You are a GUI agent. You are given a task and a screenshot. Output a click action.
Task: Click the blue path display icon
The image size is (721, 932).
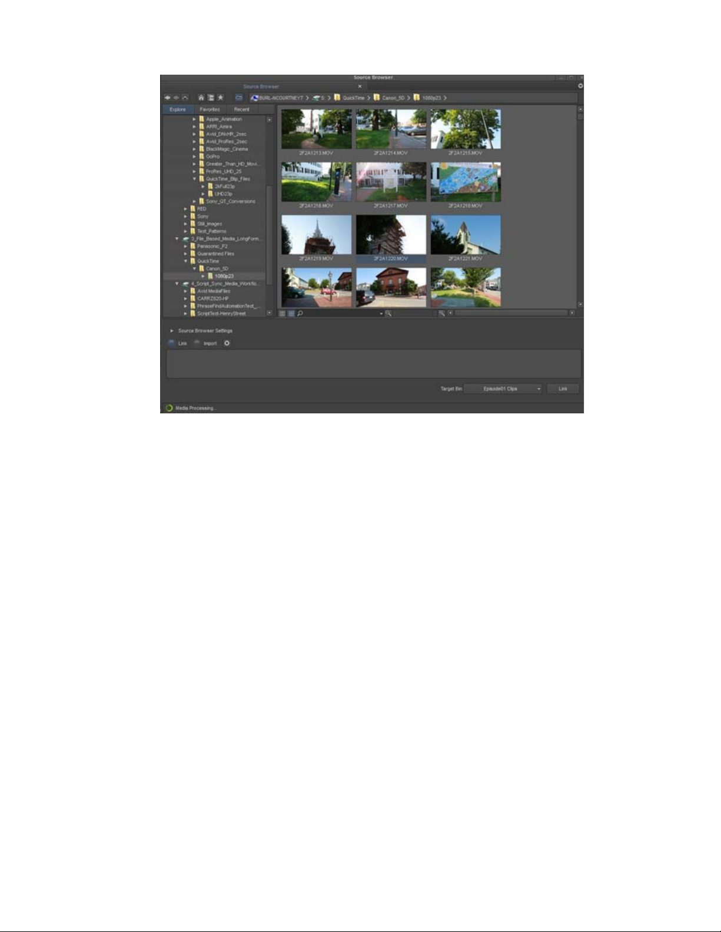tap(239, 98)
